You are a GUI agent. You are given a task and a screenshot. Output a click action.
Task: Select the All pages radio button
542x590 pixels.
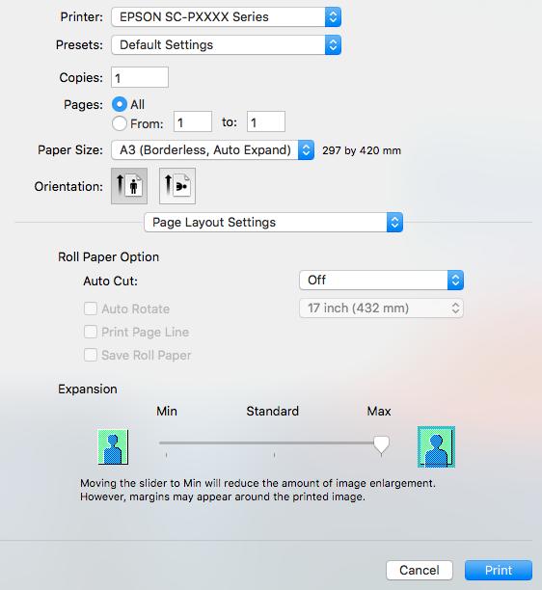pyautogui.click(x=120, y=104)
